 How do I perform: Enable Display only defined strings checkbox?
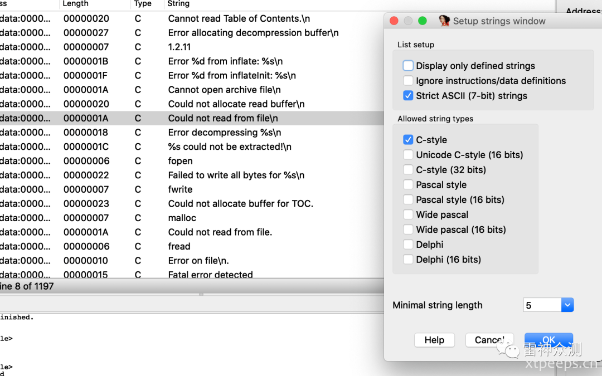click(408, 66)
